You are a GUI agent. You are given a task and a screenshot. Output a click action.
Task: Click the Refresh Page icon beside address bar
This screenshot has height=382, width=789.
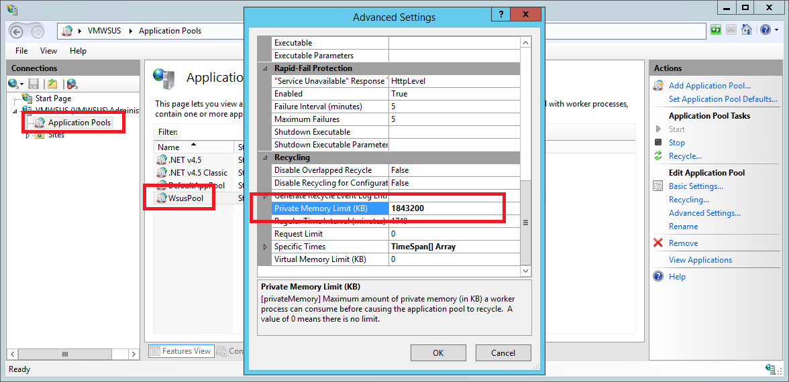tap(716, 30)
